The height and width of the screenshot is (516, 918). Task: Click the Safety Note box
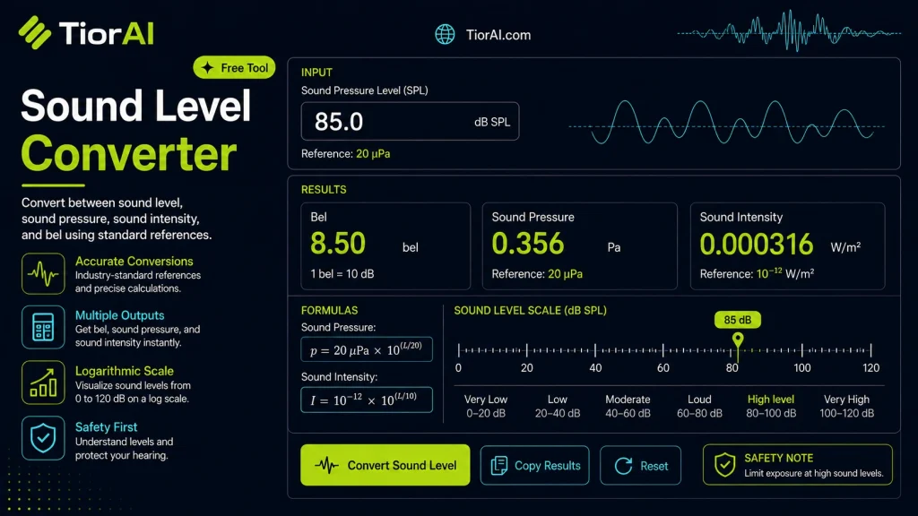coord(797,465)
